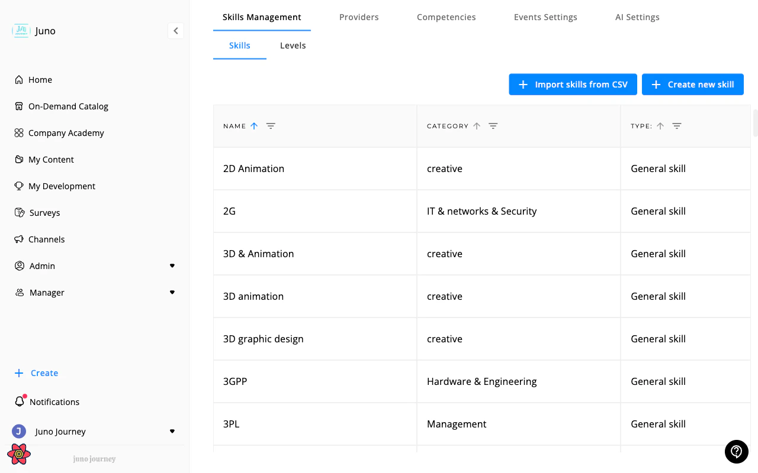
Task: Click the Notifications bell icon
Action: pos(20,401)
